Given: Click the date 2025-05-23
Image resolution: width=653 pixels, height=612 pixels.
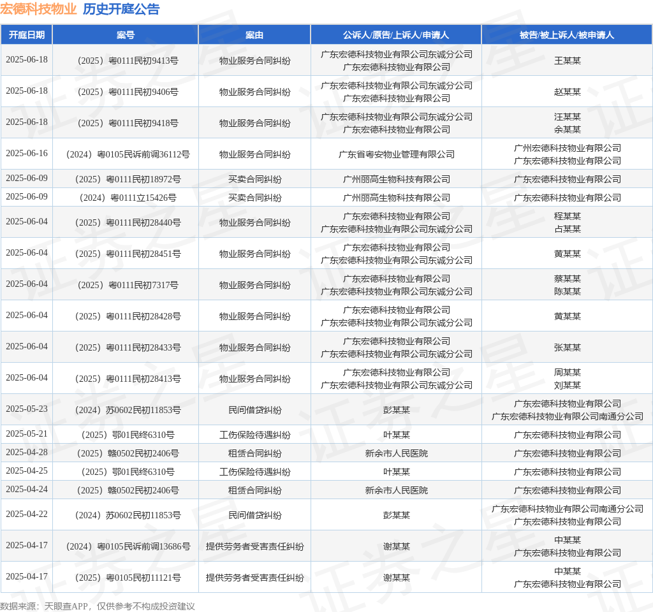Looking at the screenshot, I should [27, 409].
